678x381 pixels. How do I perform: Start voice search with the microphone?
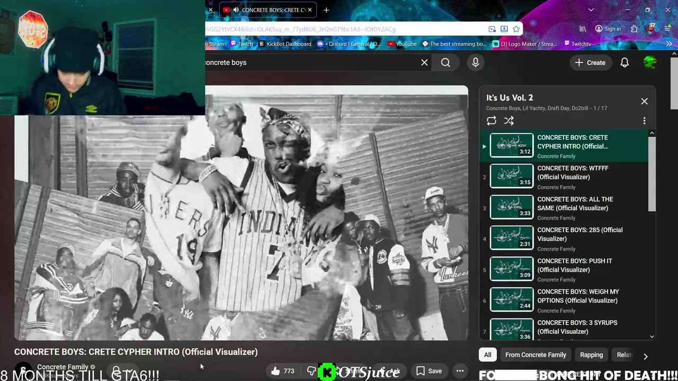tap(475, 62)
